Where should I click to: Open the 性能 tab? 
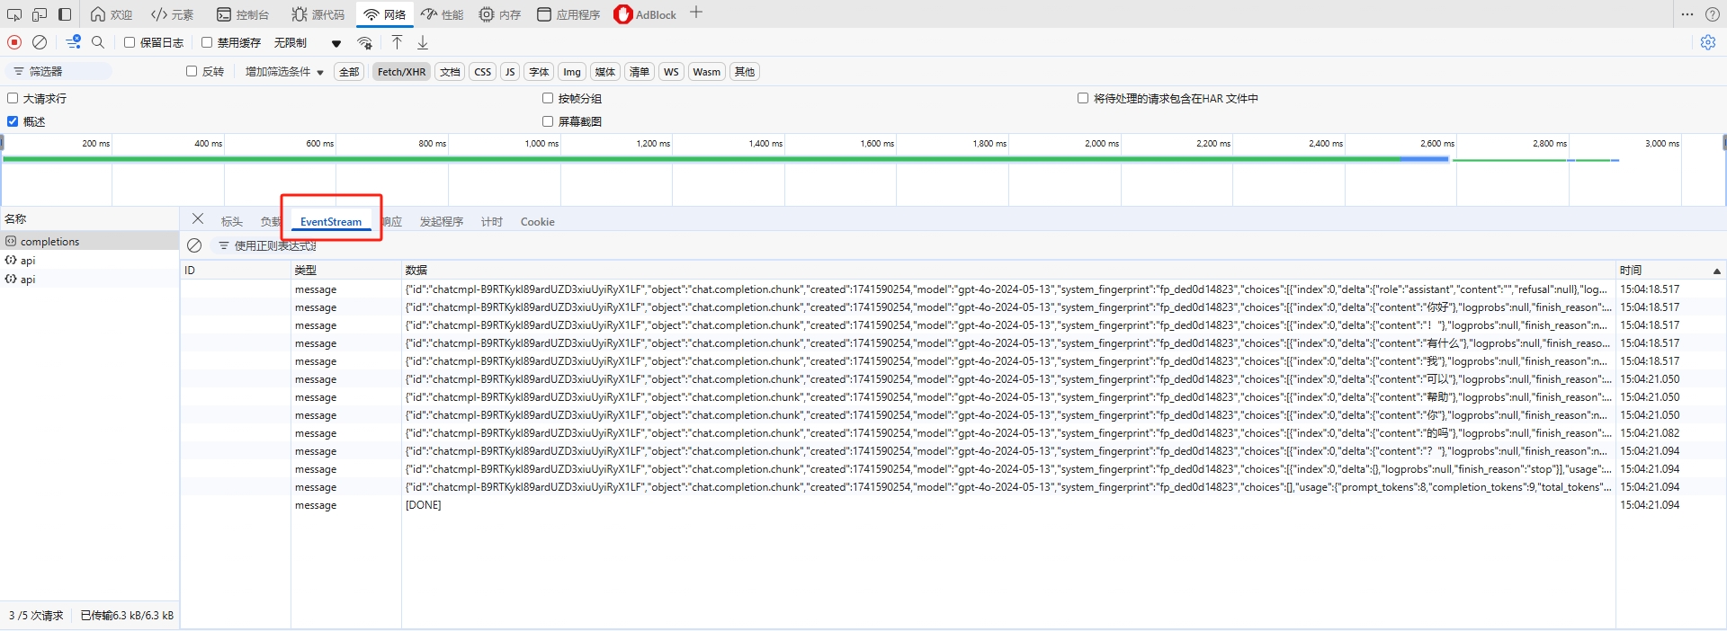pos(443,14)
